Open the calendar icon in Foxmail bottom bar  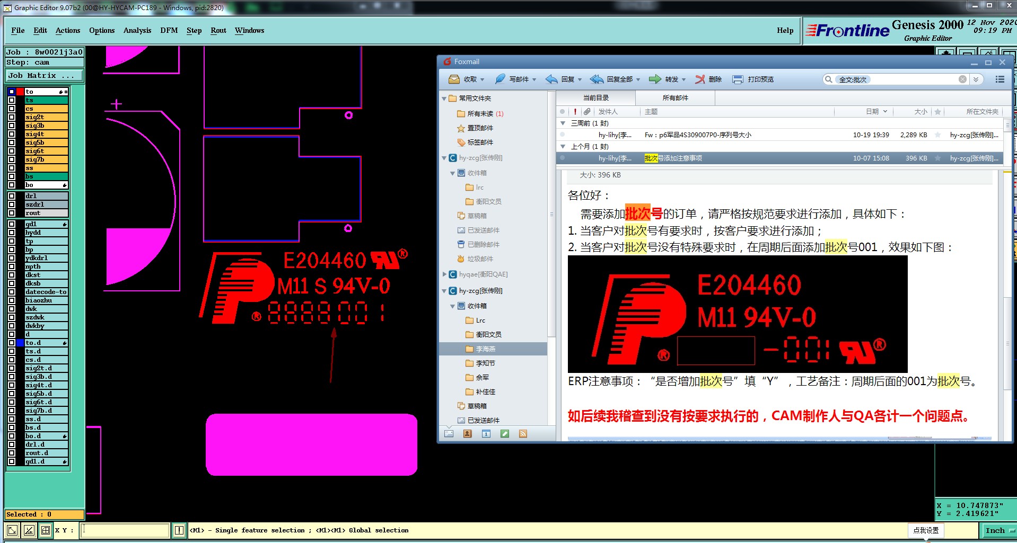[486, 434]
